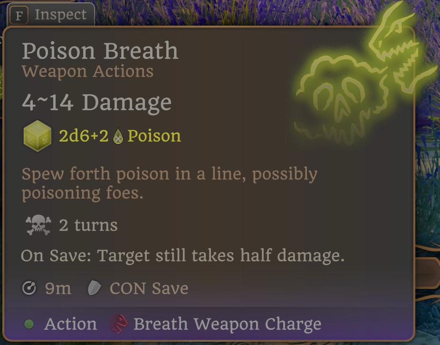Click the 2d6+2 dice roll text
Viewport: 440px width, 345px height.
tap(84, 136)
